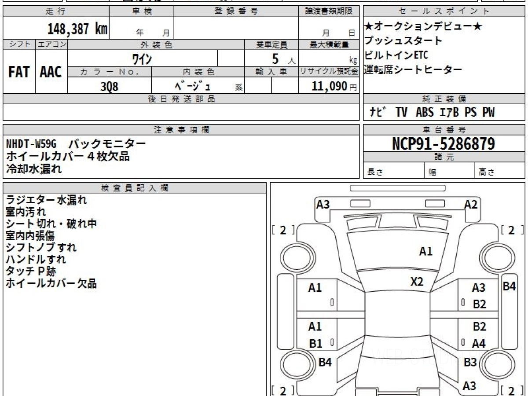Image resolution: width=528 pixels, height=396 pixels.
Task: Select the 運転席シートヒーター line
Action: click(413, 70)
